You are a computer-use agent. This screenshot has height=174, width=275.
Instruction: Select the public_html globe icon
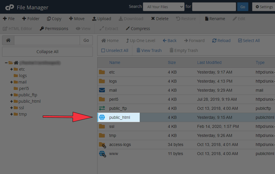point(102,117)
